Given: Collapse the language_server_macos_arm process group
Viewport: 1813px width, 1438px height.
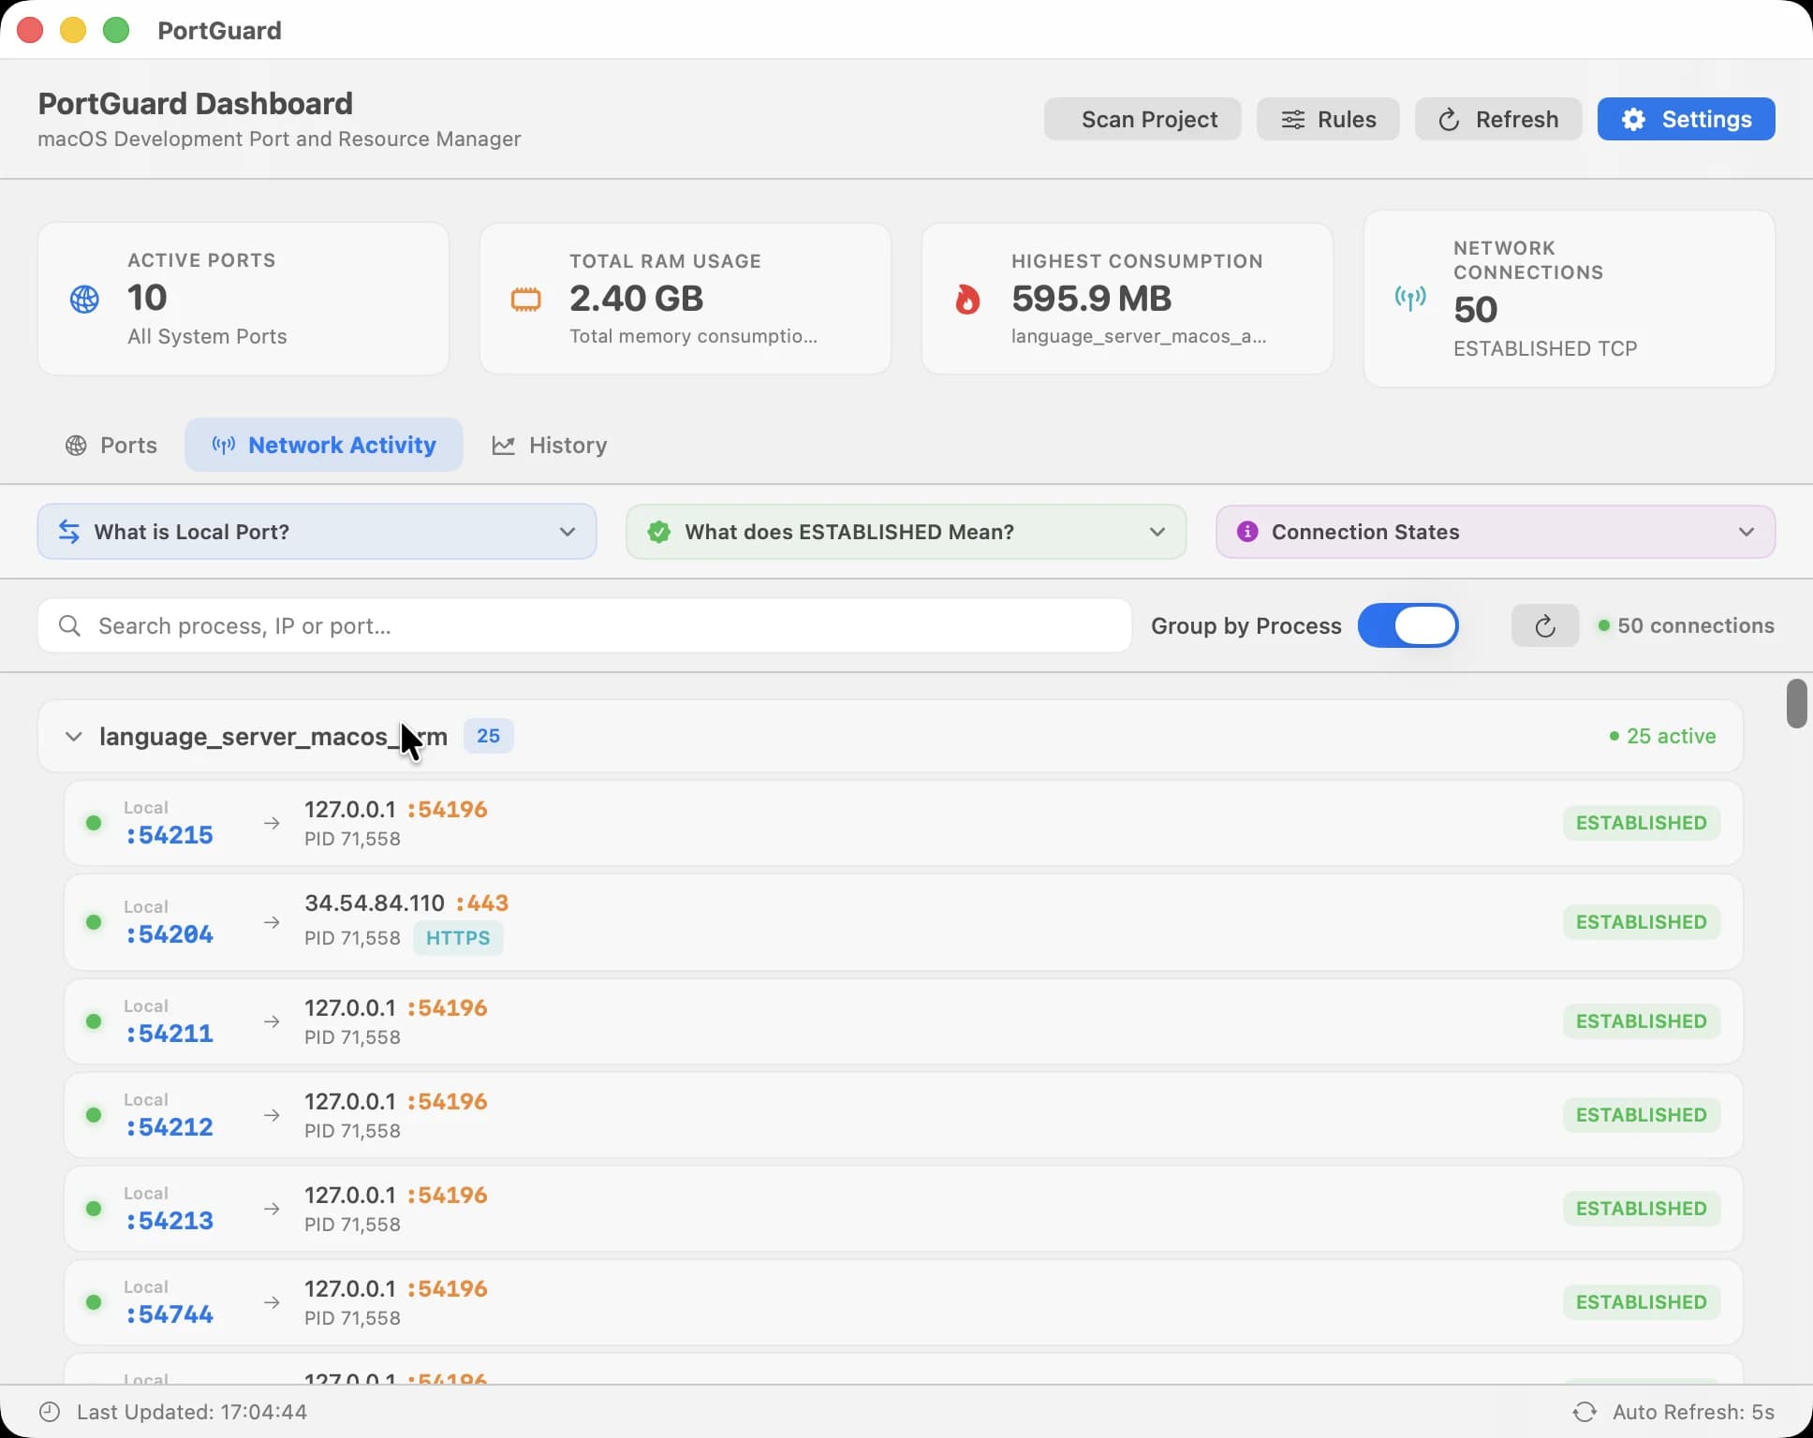Looking at the screenshot, I should 73,737.
